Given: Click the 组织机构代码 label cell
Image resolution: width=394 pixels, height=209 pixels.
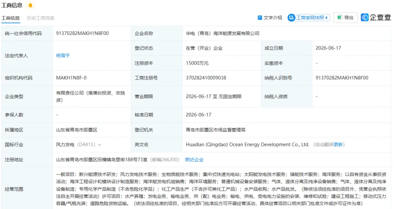Looking at the screenshot, I should 27,78.
